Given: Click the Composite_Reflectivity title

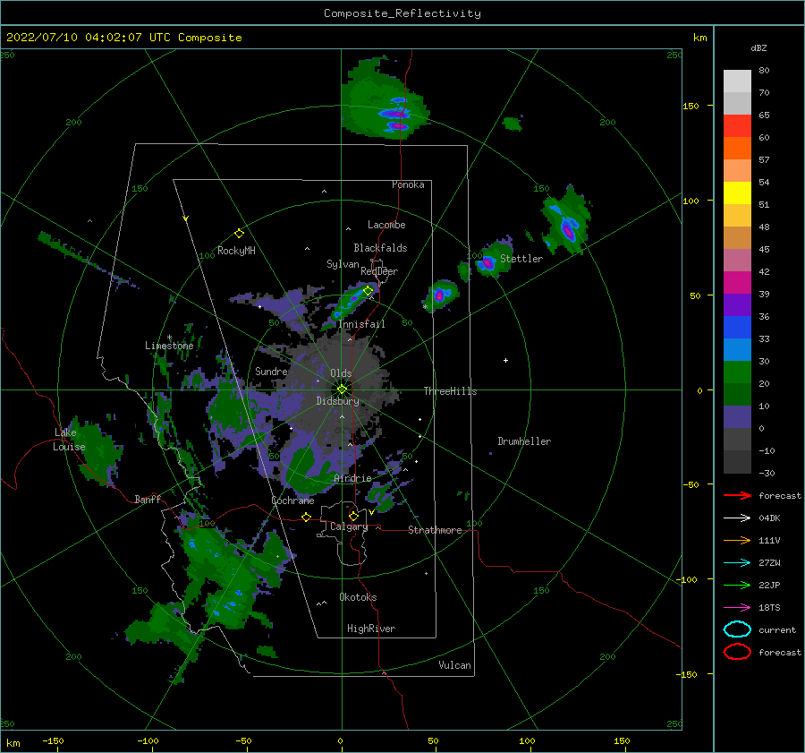Looking at the screenshot, I should pyautogui.click(x=402, y=13).
